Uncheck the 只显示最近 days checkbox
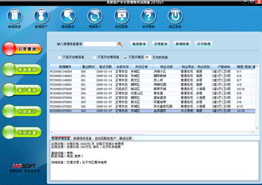 pyautogui.click(x=125, y=57)
